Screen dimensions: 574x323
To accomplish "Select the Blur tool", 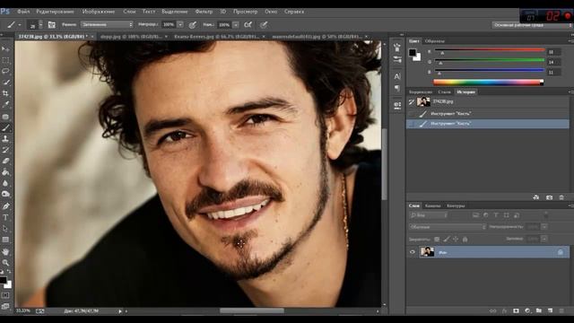I will pyautogui.click(x=5, y=183).
